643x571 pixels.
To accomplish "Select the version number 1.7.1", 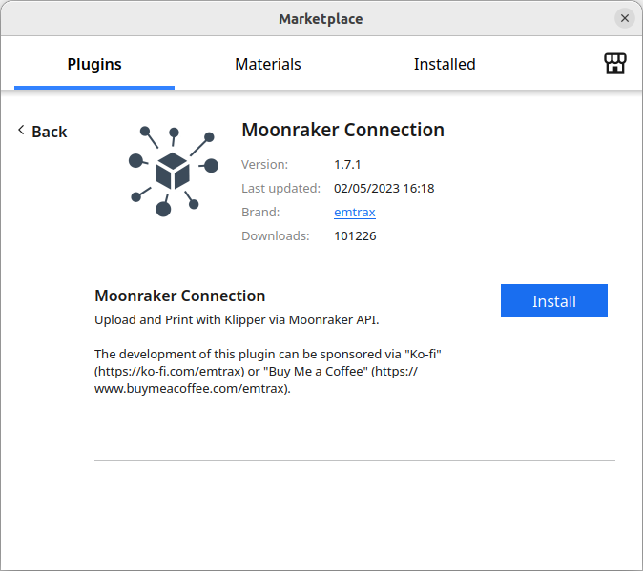I will pos(347,165).
